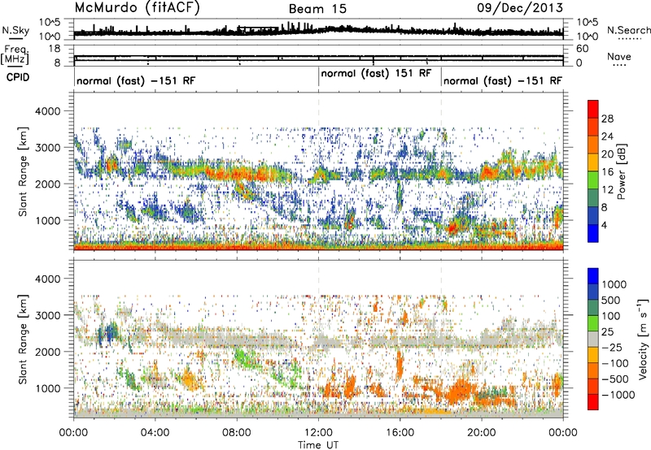Click the 09/Dec/2013 date label
The height and width of the screenshot is (450, 651).
[520, 7]
